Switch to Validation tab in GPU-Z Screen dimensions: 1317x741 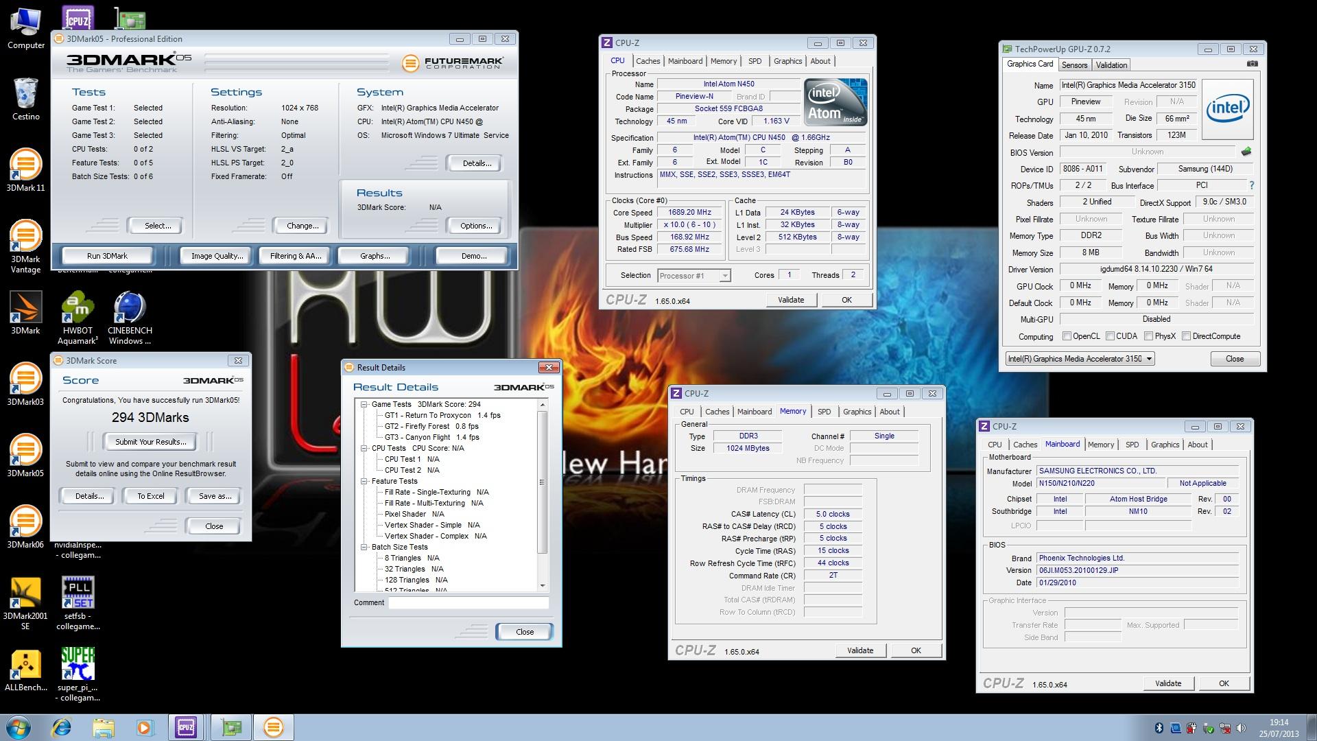[1111, 65]
